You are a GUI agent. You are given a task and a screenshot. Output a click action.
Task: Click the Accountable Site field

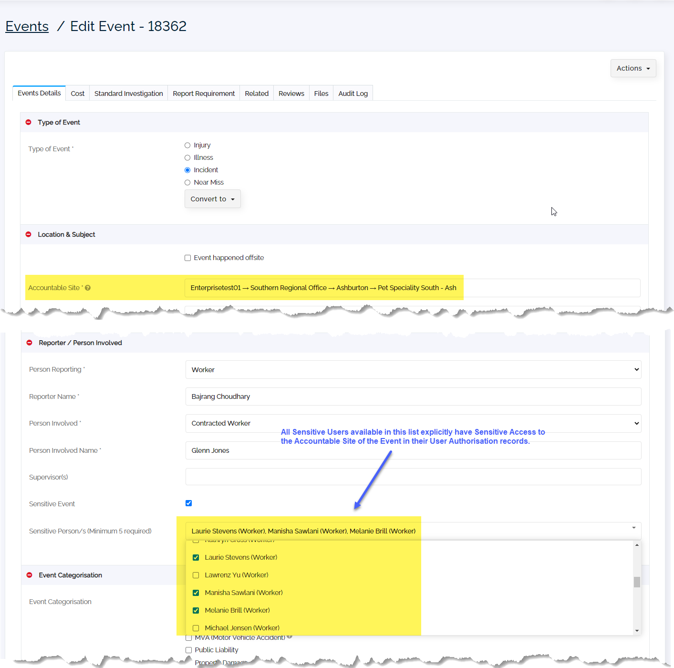[413, 288]
